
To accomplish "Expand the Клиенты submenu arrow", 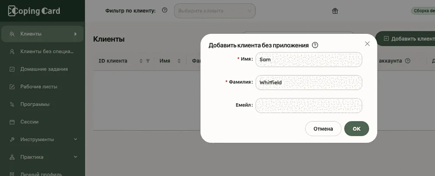I will (75, 34).
